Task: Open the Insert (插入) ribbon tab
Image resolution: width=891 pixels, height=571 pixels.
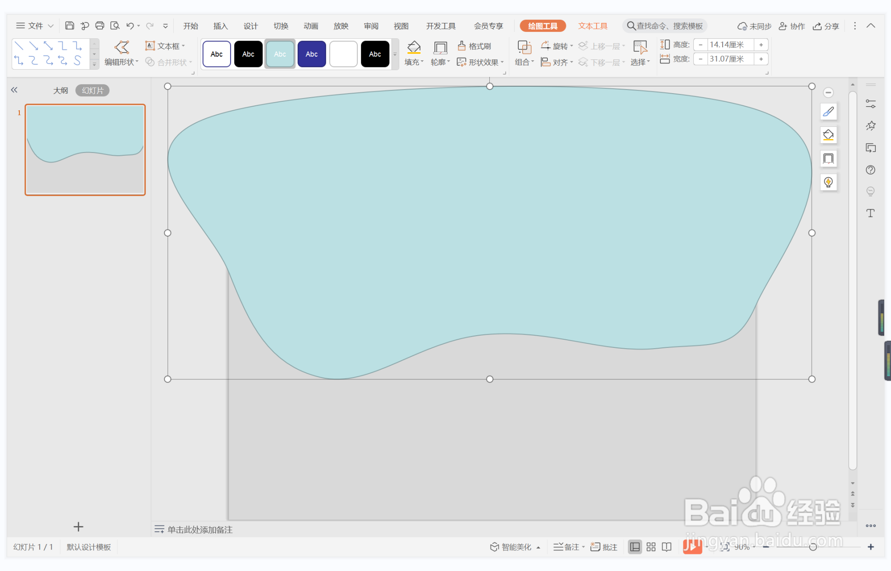Action: click(220, 26)
